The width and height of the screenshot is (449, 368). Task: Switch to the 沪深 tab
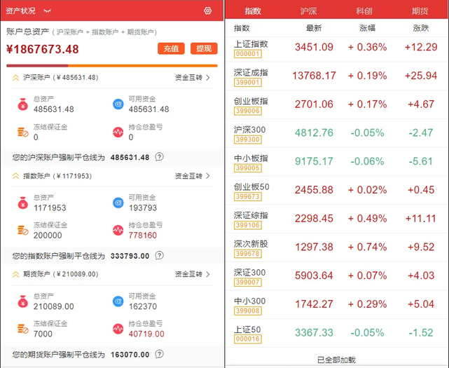click(308, 11)
